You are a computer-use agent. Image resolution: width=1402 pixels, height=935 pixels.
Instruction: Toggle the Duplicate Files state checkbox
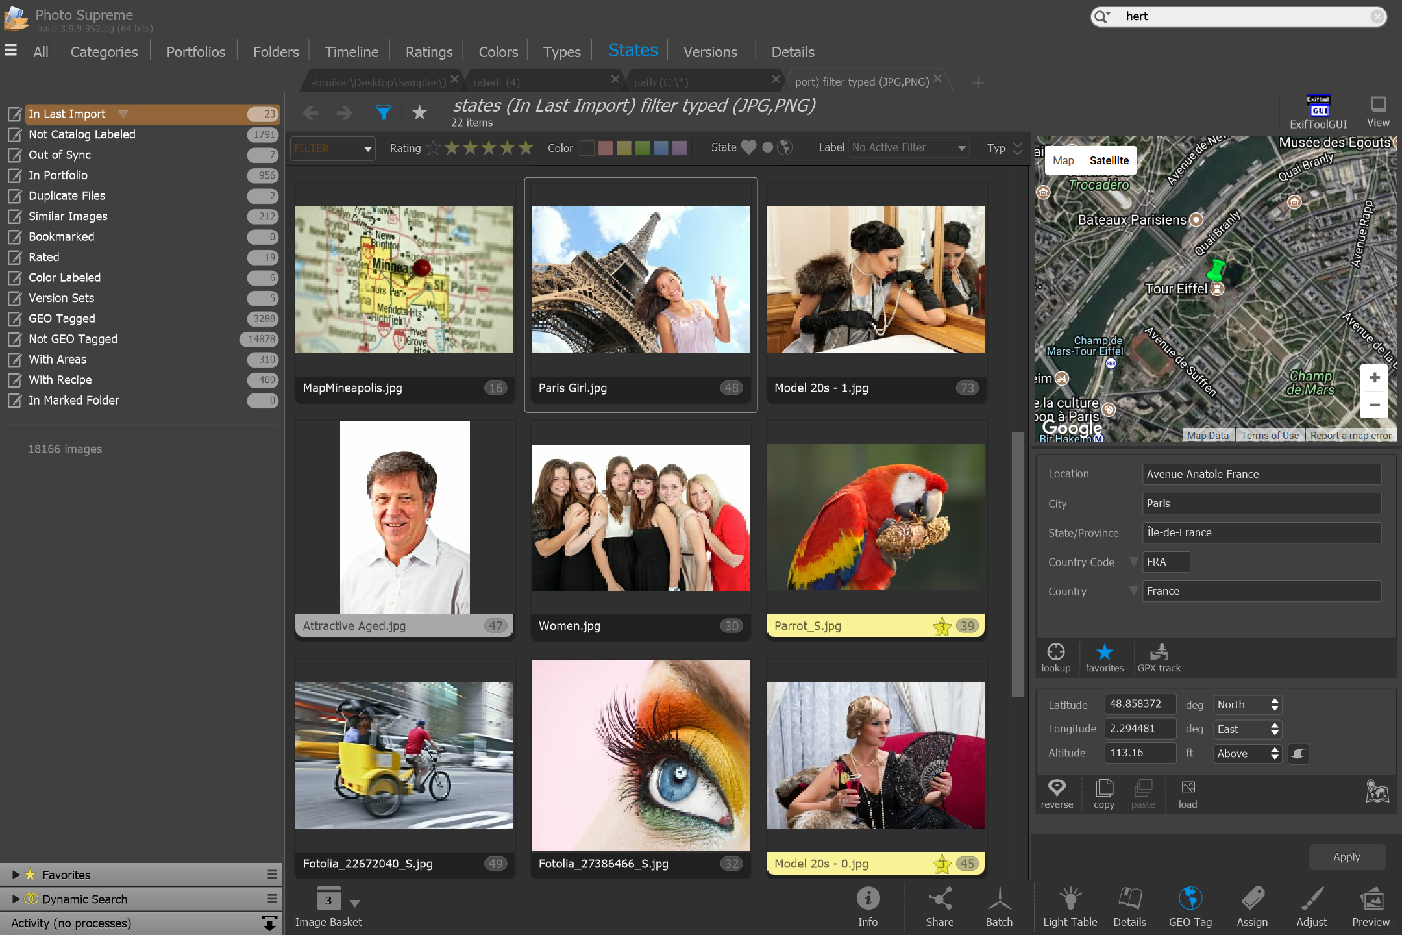pyautogui.click(x=14, y=196)
